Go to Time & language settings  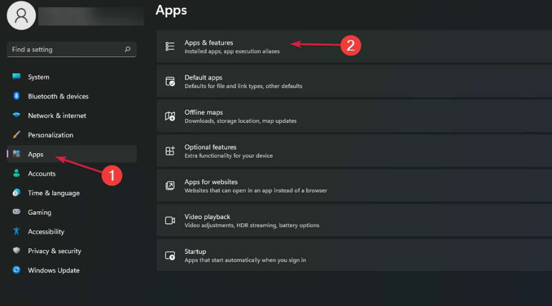pyautogui.click(x=53, y=193)
